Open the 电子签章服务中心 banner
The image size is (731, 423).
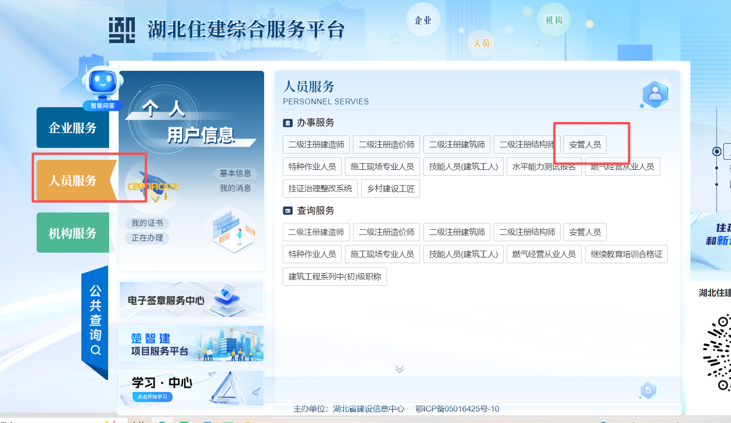191,300
